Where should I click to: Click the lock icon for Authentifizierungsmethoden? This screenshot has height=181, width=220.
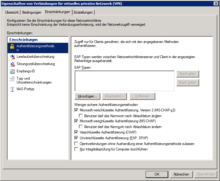tap(12, 46)
